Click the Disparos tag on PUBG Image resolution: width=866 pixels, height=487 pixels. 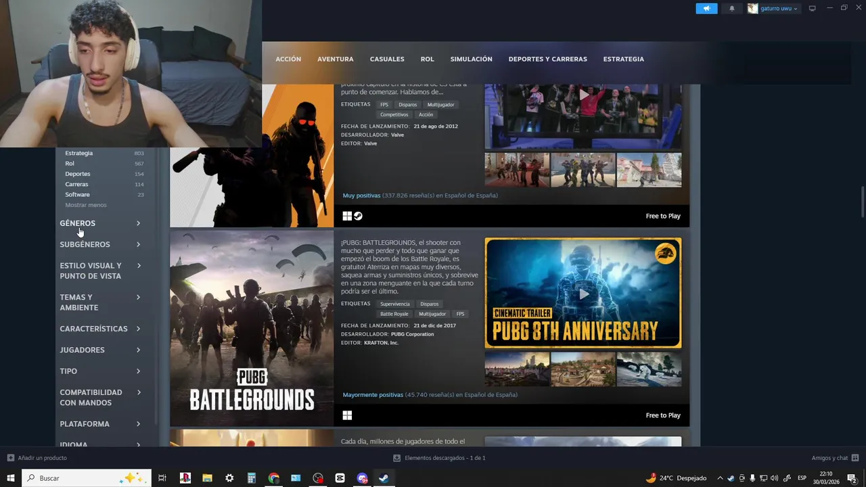click(430, 304)
